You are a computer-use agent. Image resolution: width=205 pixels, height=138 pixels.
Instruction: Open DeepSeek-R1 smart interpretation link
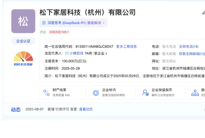click(73, 23)
